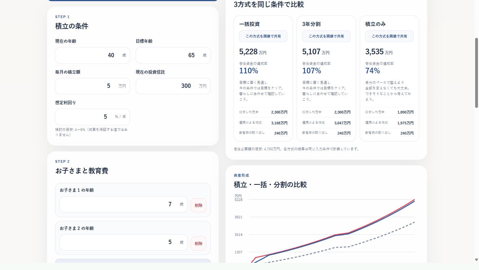Click the 想定利回り percentage input

(x=92, y=117)
